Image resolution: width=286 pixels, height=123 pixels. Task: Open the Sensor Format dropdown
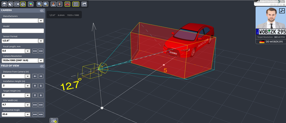click(x=41, y=41)
